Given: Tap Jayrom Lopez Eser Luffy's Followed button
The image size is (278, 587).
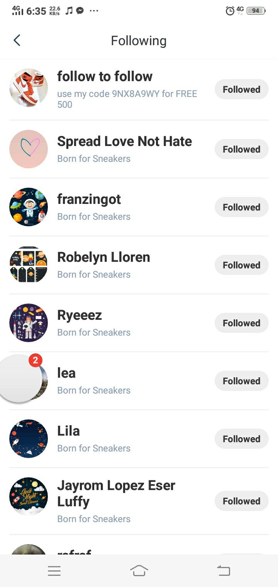Looking at the screenshot, I should click(241, 501).
